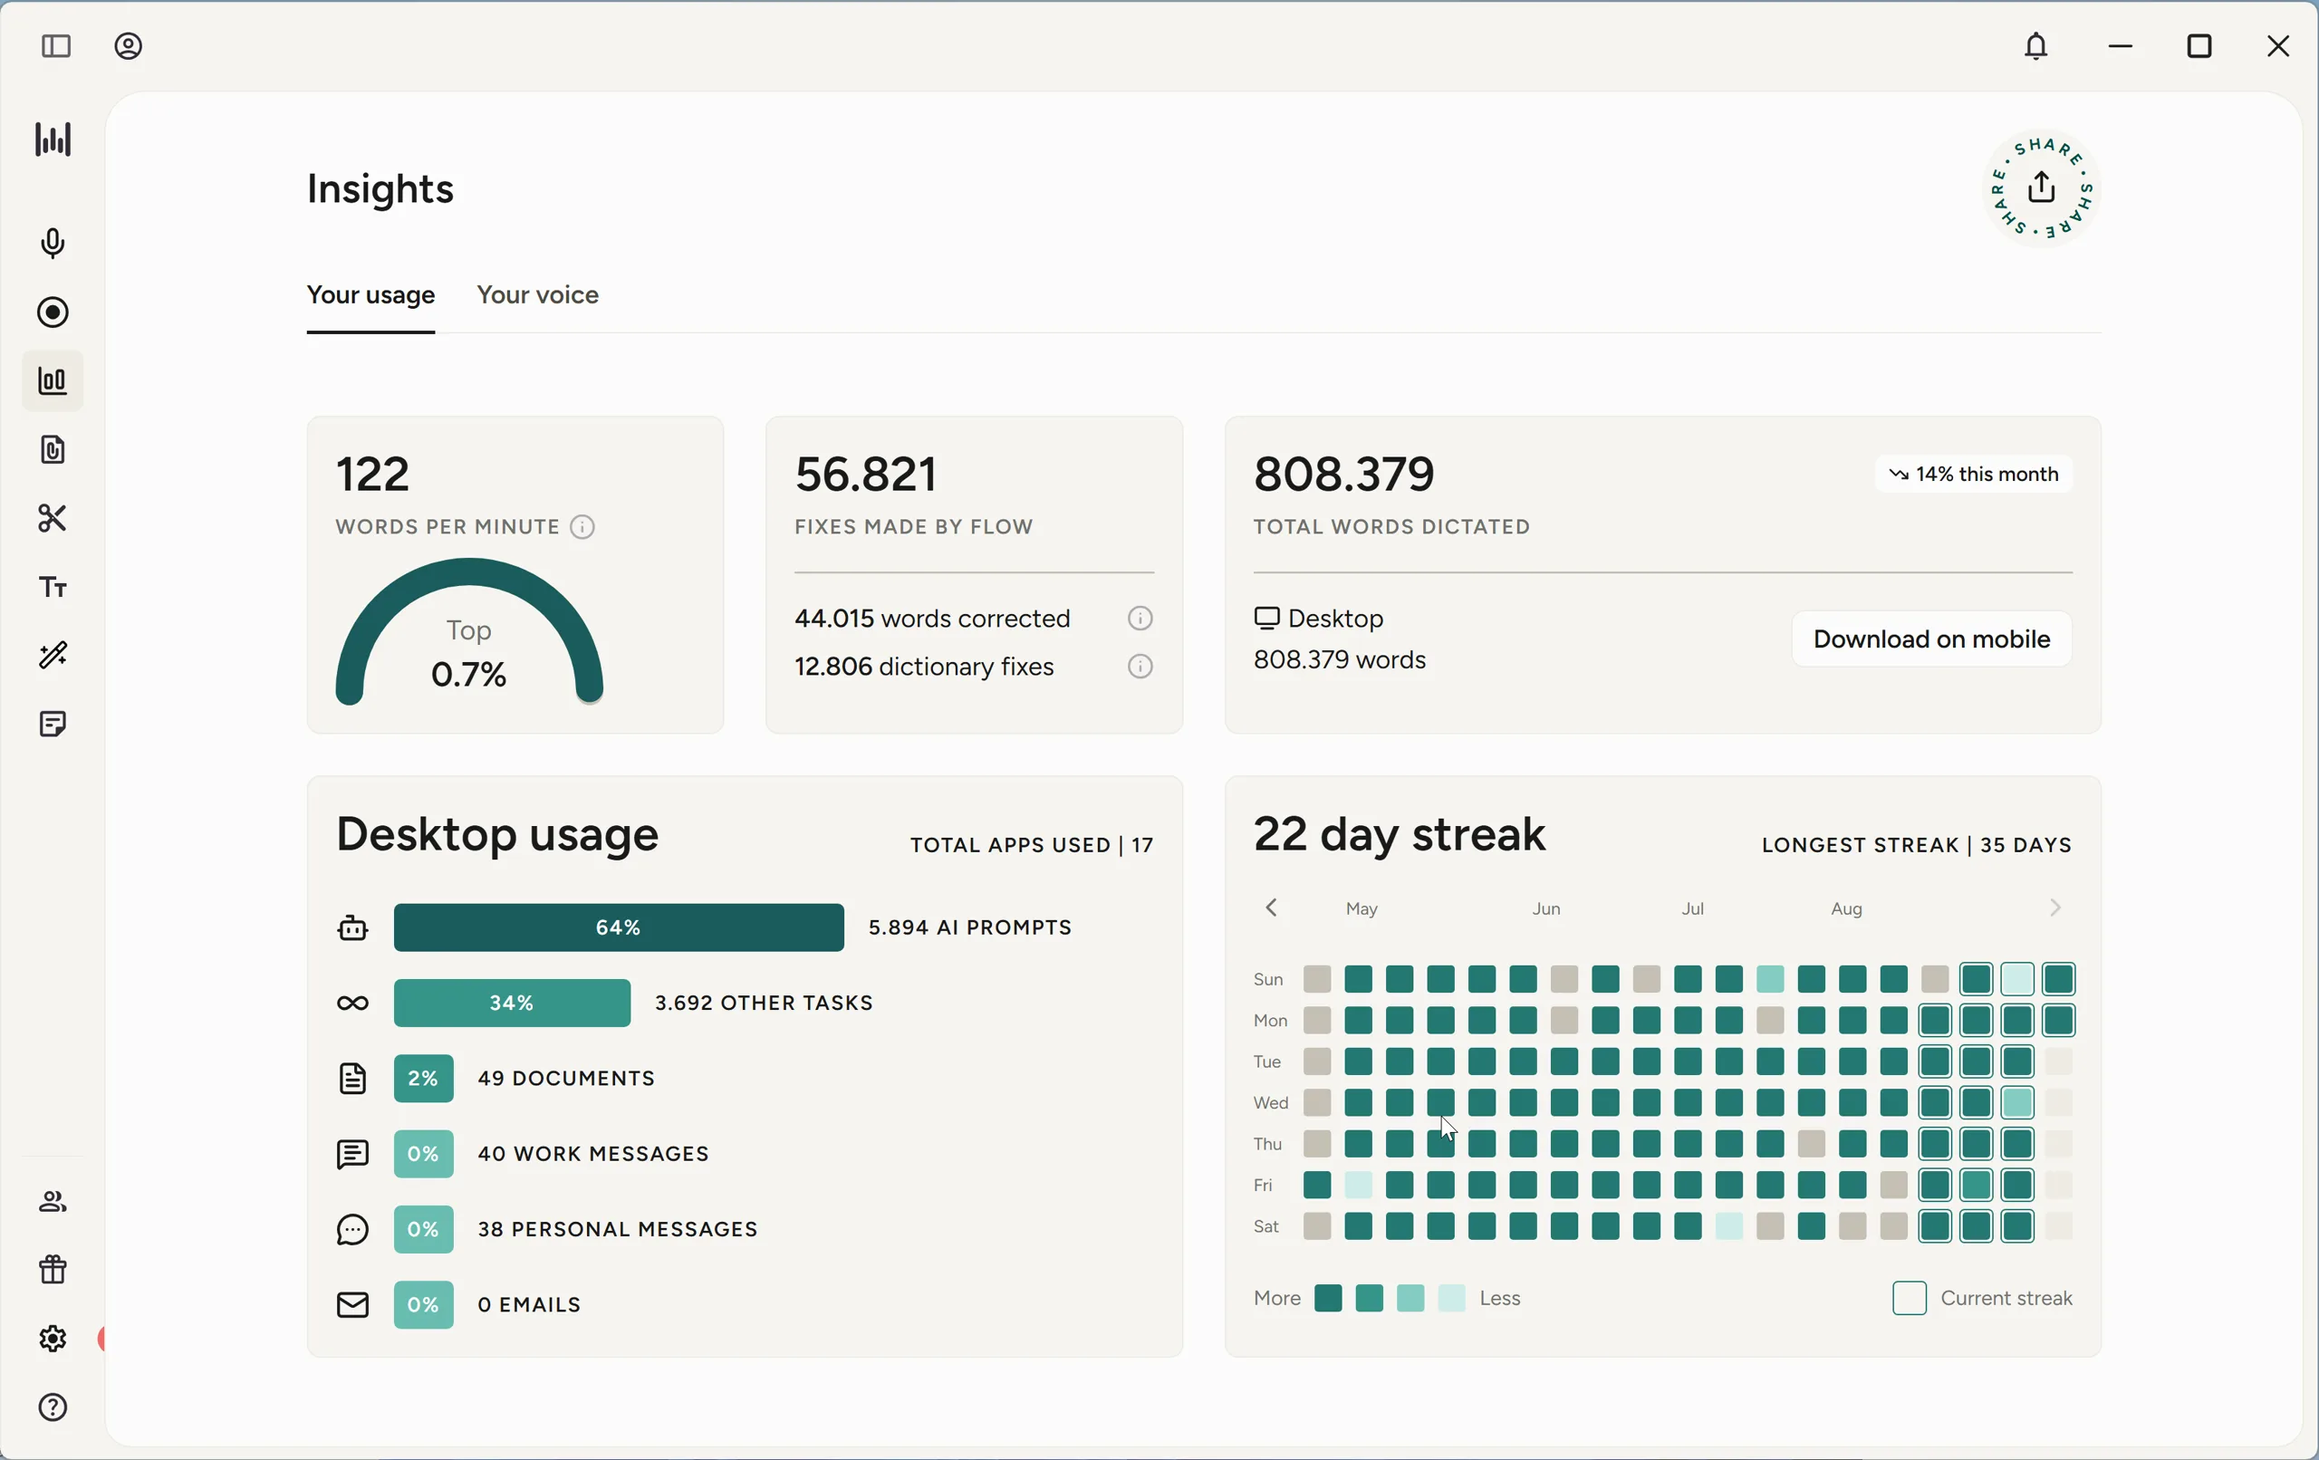Click the infinity icon for other tasks
The image size is (2319, 1460).
click(352, 1004)
